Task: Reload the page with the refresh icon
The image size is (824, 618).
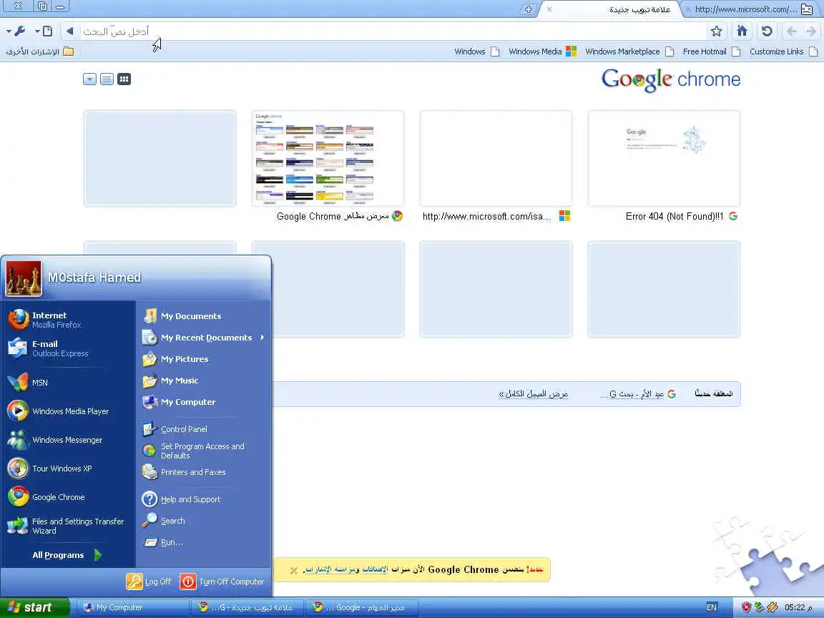Action: [767, 31]
